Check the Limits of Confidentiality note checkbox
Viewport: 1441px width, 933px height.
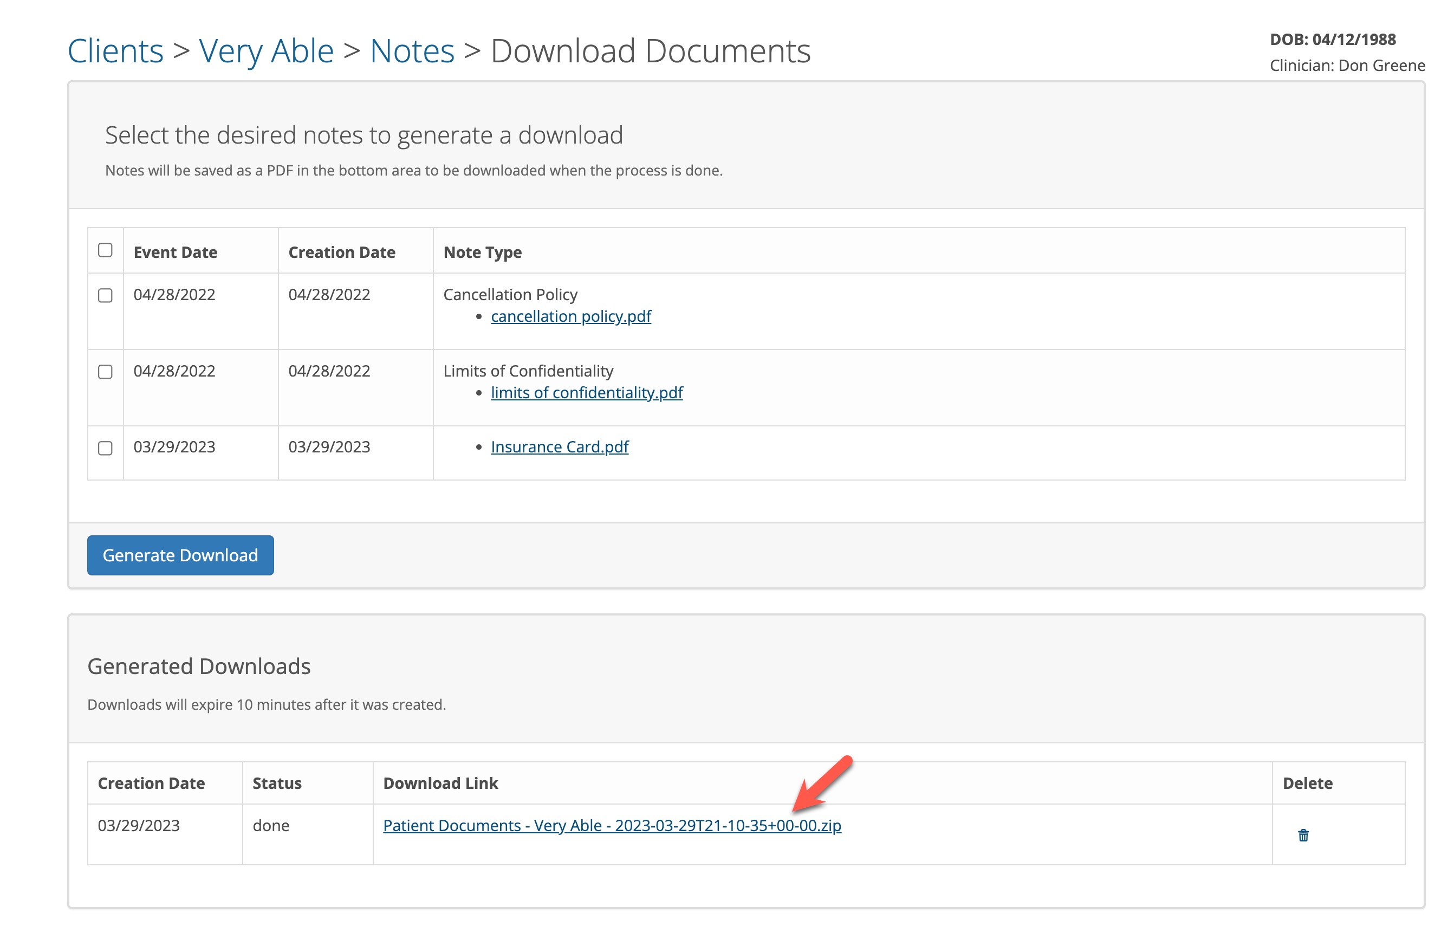(105, 372)
